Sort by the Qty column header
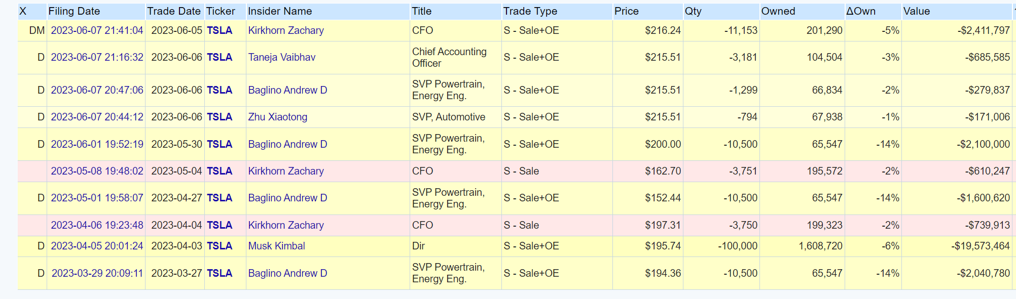1016x299 pixels. coord(693,11)
